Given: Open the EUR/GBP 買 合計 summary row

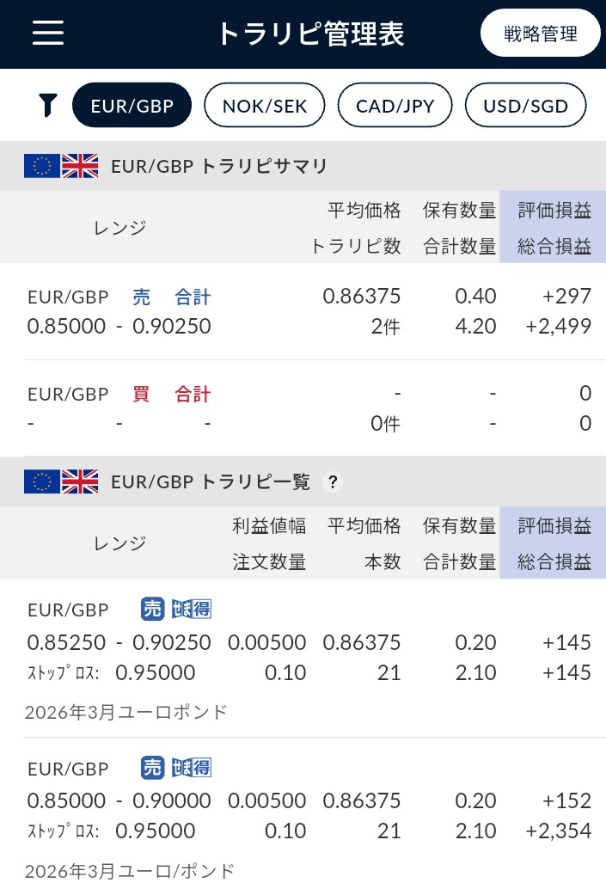Looking at the screenshot, I should pyautogui.click(x=309, y=408).
